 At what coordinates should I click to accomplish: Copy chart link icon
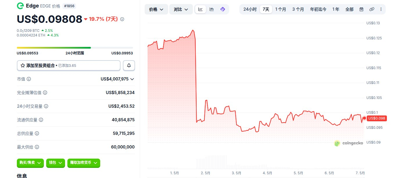pos(371,9)
